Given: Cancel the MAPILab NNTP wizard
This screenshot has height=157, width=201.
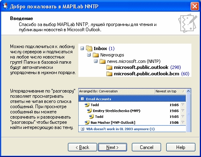Looking at the screenshot, I should (x=146, y=147).
